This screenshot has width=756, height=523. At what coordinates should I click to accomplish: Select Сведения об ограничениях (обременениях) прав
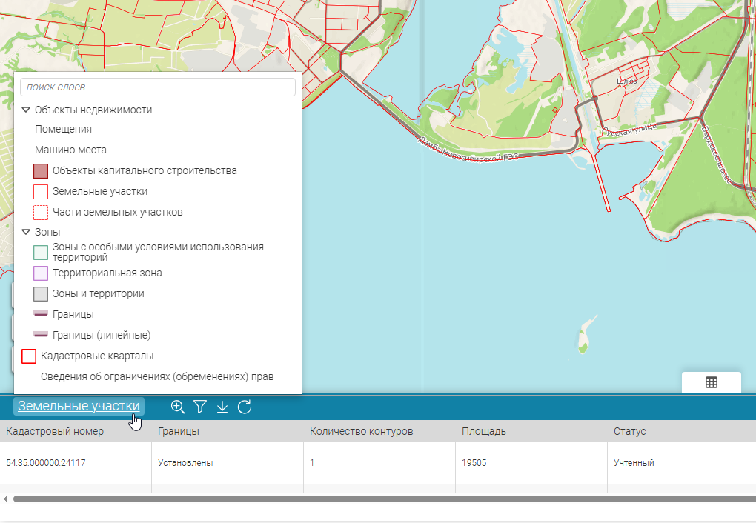pyautogui.click(x=157, y=376)
